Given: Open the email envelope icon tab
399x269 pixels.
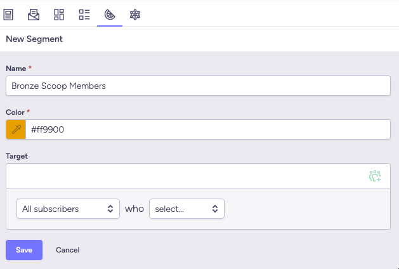Looking at the screenshot, I should (x=34, y=14).
